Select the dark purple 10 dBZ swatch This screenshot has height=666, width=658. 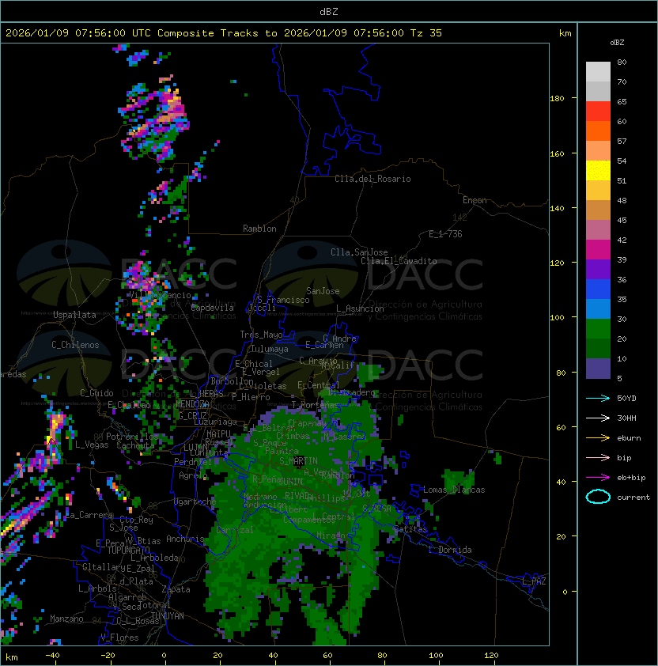tap(598, 369)
